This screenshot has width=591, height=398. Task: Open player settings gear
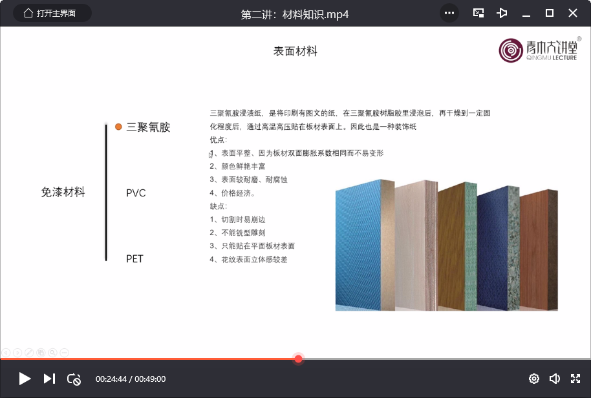534,379
